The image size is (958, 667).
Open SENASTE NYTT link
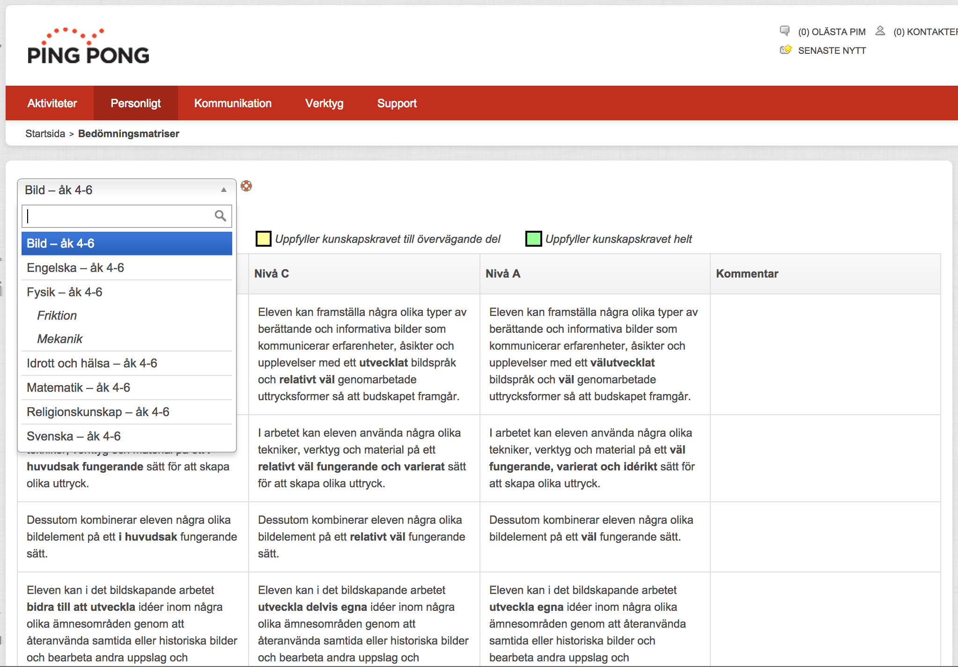tap(832, 51)
